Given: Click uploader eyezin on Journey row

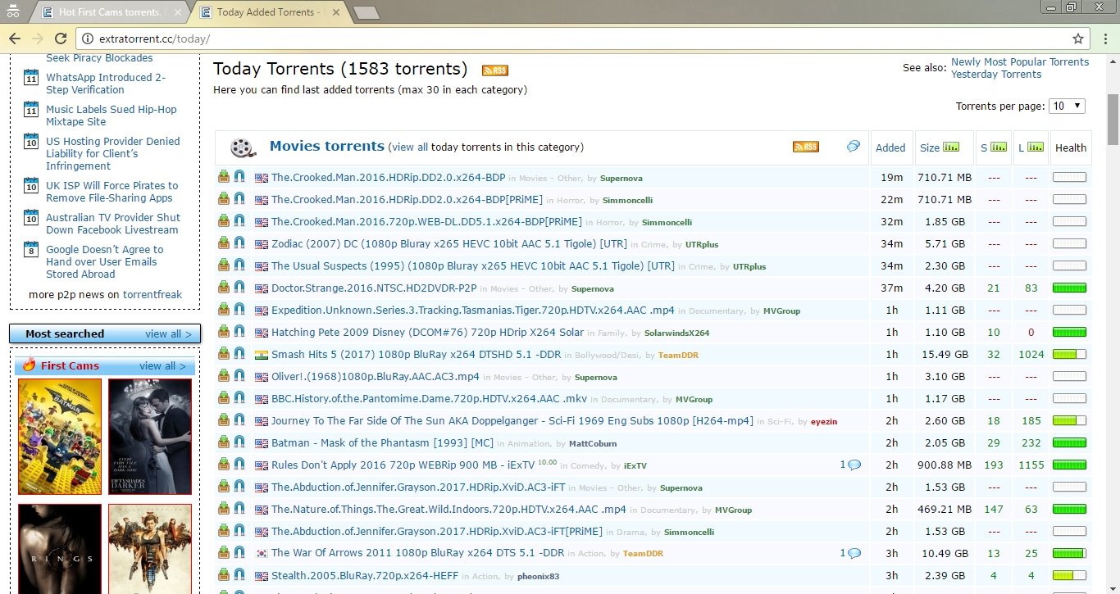Looking at the screenshot, I should pos(824,421).
